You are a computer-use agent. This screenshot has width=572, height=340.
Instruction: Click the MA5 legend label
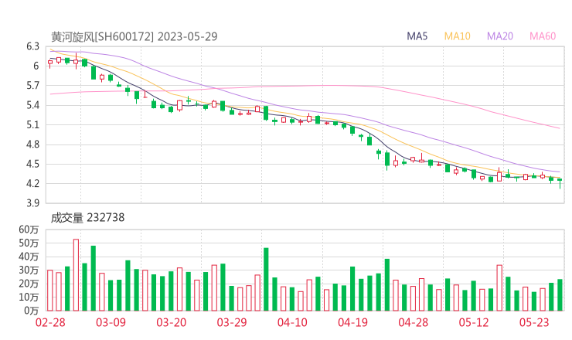coord(417,36)
